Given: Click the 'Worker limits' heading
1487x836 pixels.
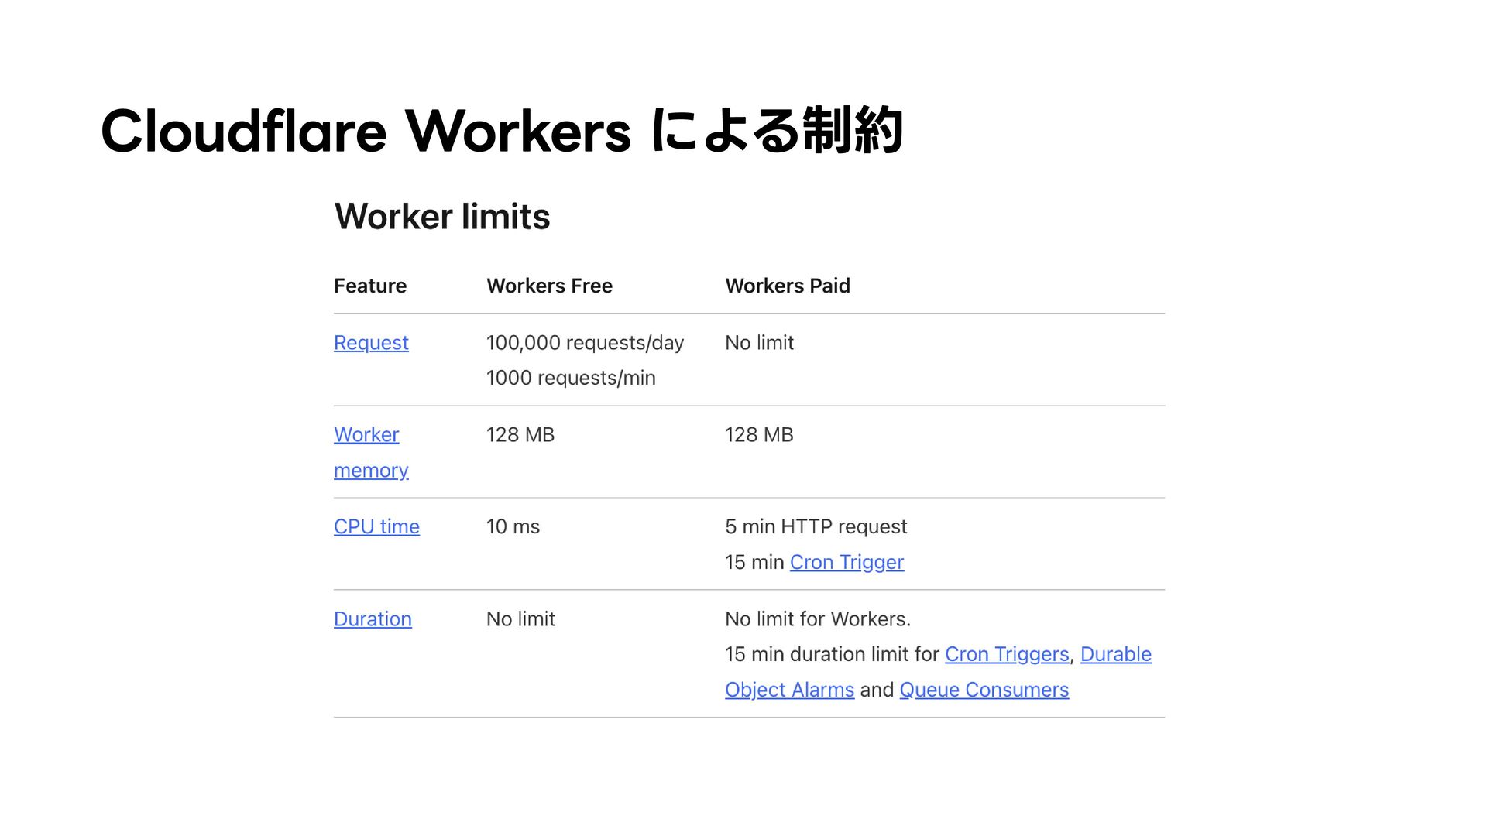Looking at the screenshot, I should tap(442, 216).
